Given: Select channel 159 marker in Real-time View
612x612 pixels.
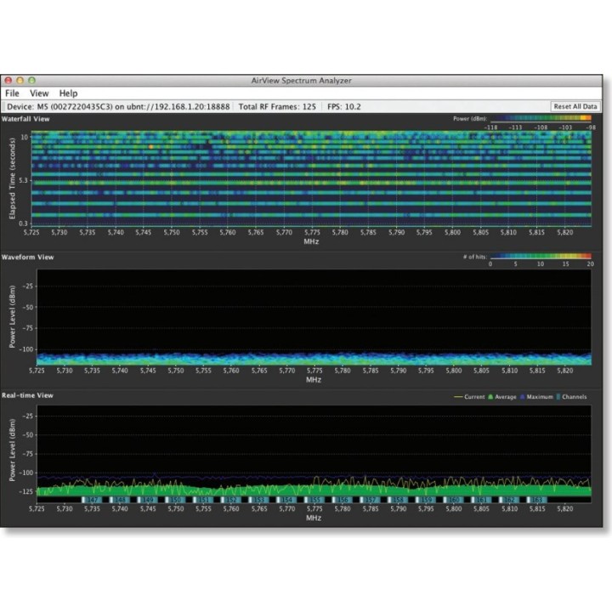Looking at the screenshot, I should 426,500.
